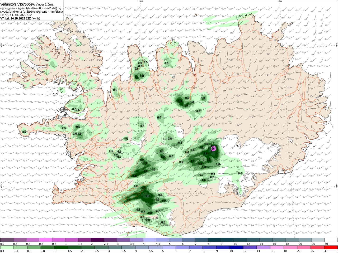Pick the darkest purple snow legend swatch

tap(97, 240)
